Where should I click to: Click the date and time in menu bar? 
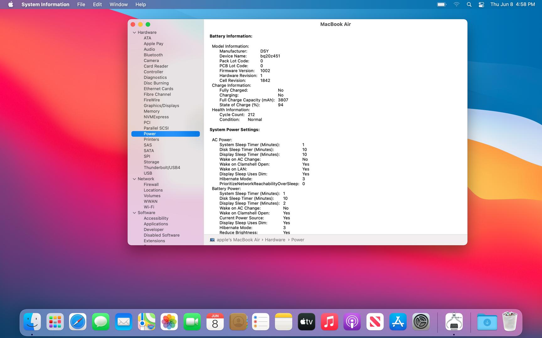pyautogui.click(x=513, y=4)
